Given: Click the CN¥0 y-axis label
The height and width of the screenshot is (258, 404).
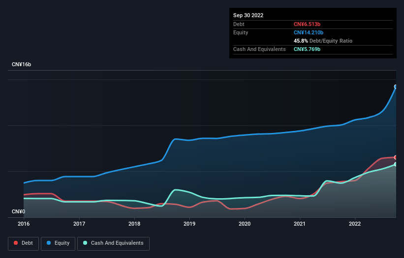Looking at the screenshot, I should 19,211.
